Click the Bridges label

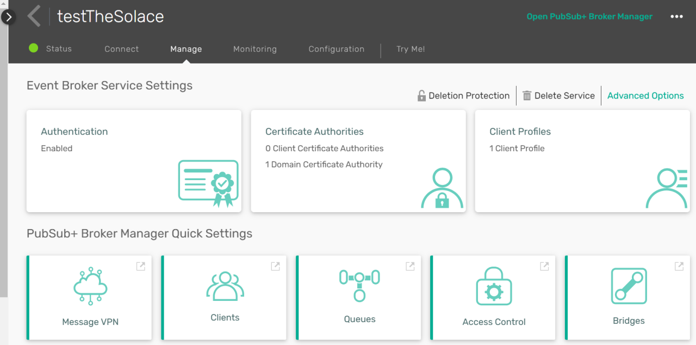(629, 321)
